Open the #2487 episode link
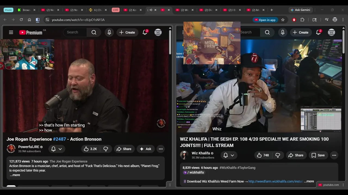Screen dimensions: 348x195 (60, 139)
